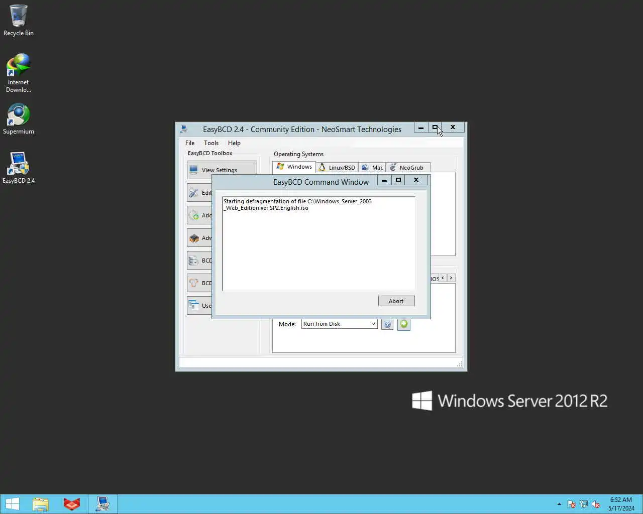Select the Internet Download Manager desktop icon
Viewport: 643px width, 514px height.
pyautogui.click(x=19, y=73)
